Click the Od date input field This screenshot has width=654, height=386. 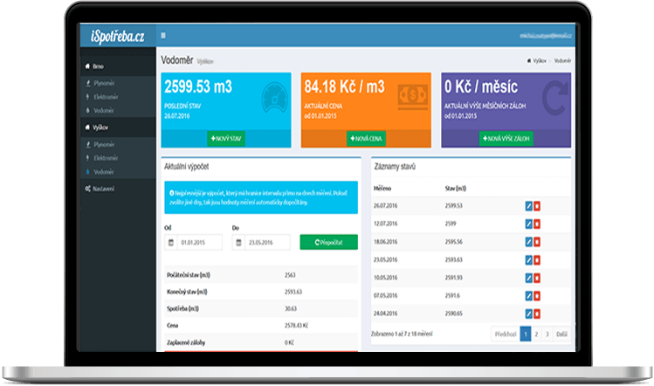(196, 242)
